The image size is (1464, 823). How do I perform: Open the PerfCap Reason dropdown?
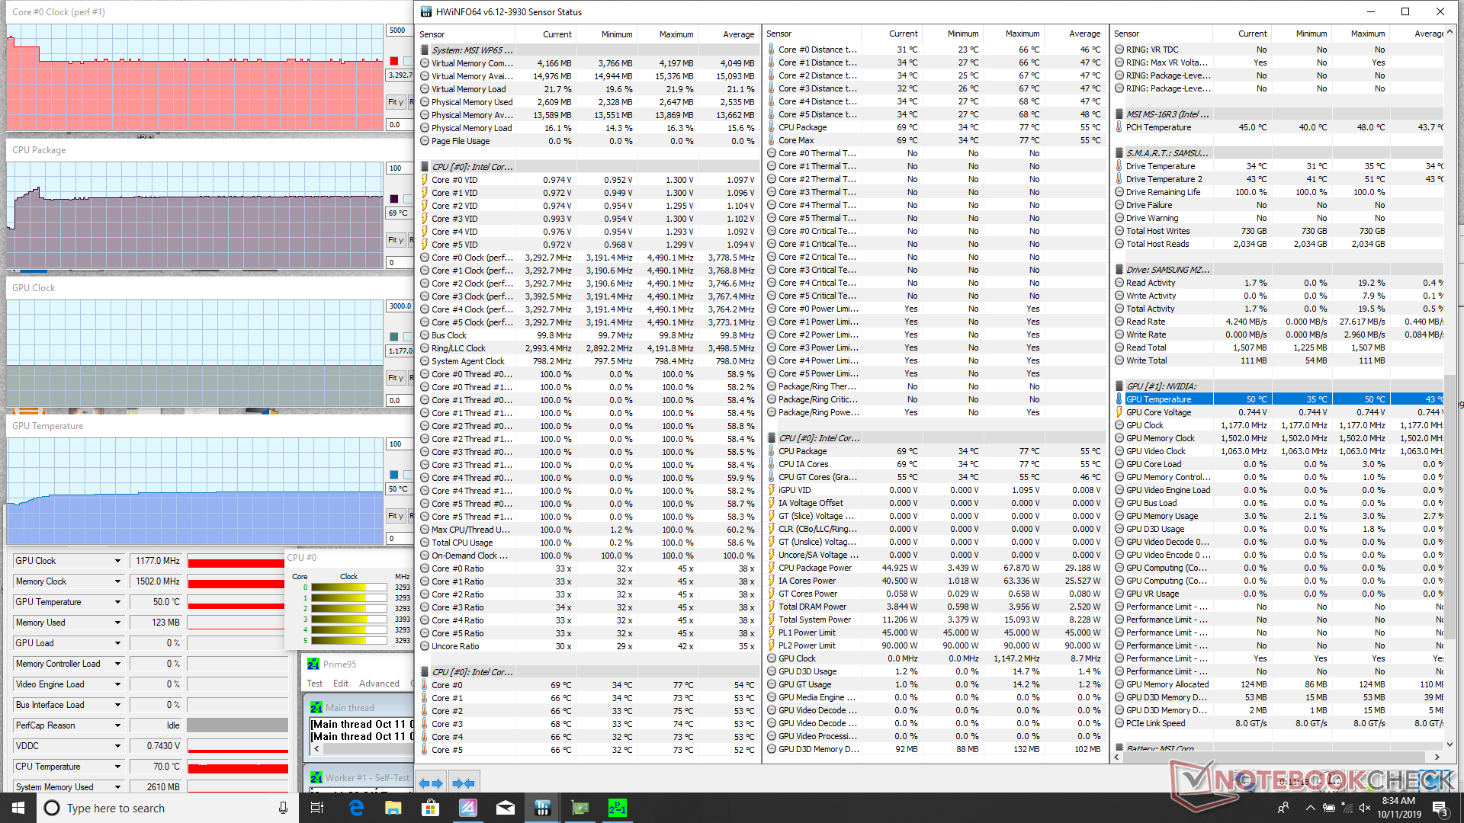point(117,725)
